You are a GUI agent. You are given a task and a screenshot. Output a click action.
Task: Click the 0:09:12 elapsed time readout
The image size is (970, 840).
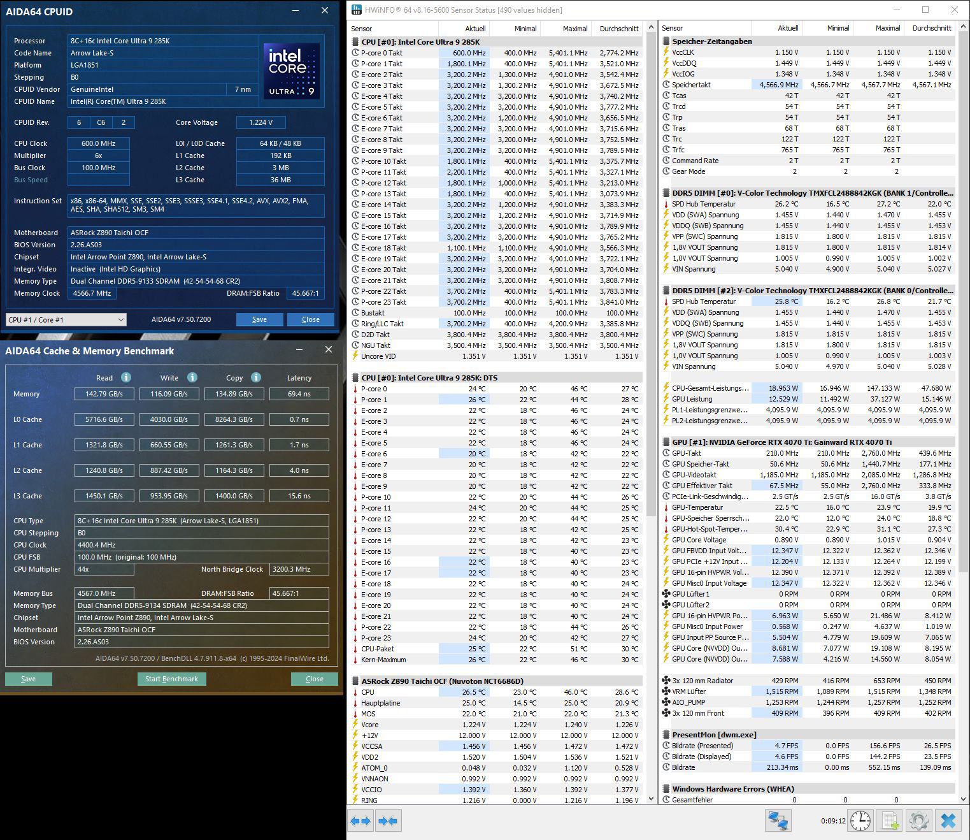click(833, 821)
